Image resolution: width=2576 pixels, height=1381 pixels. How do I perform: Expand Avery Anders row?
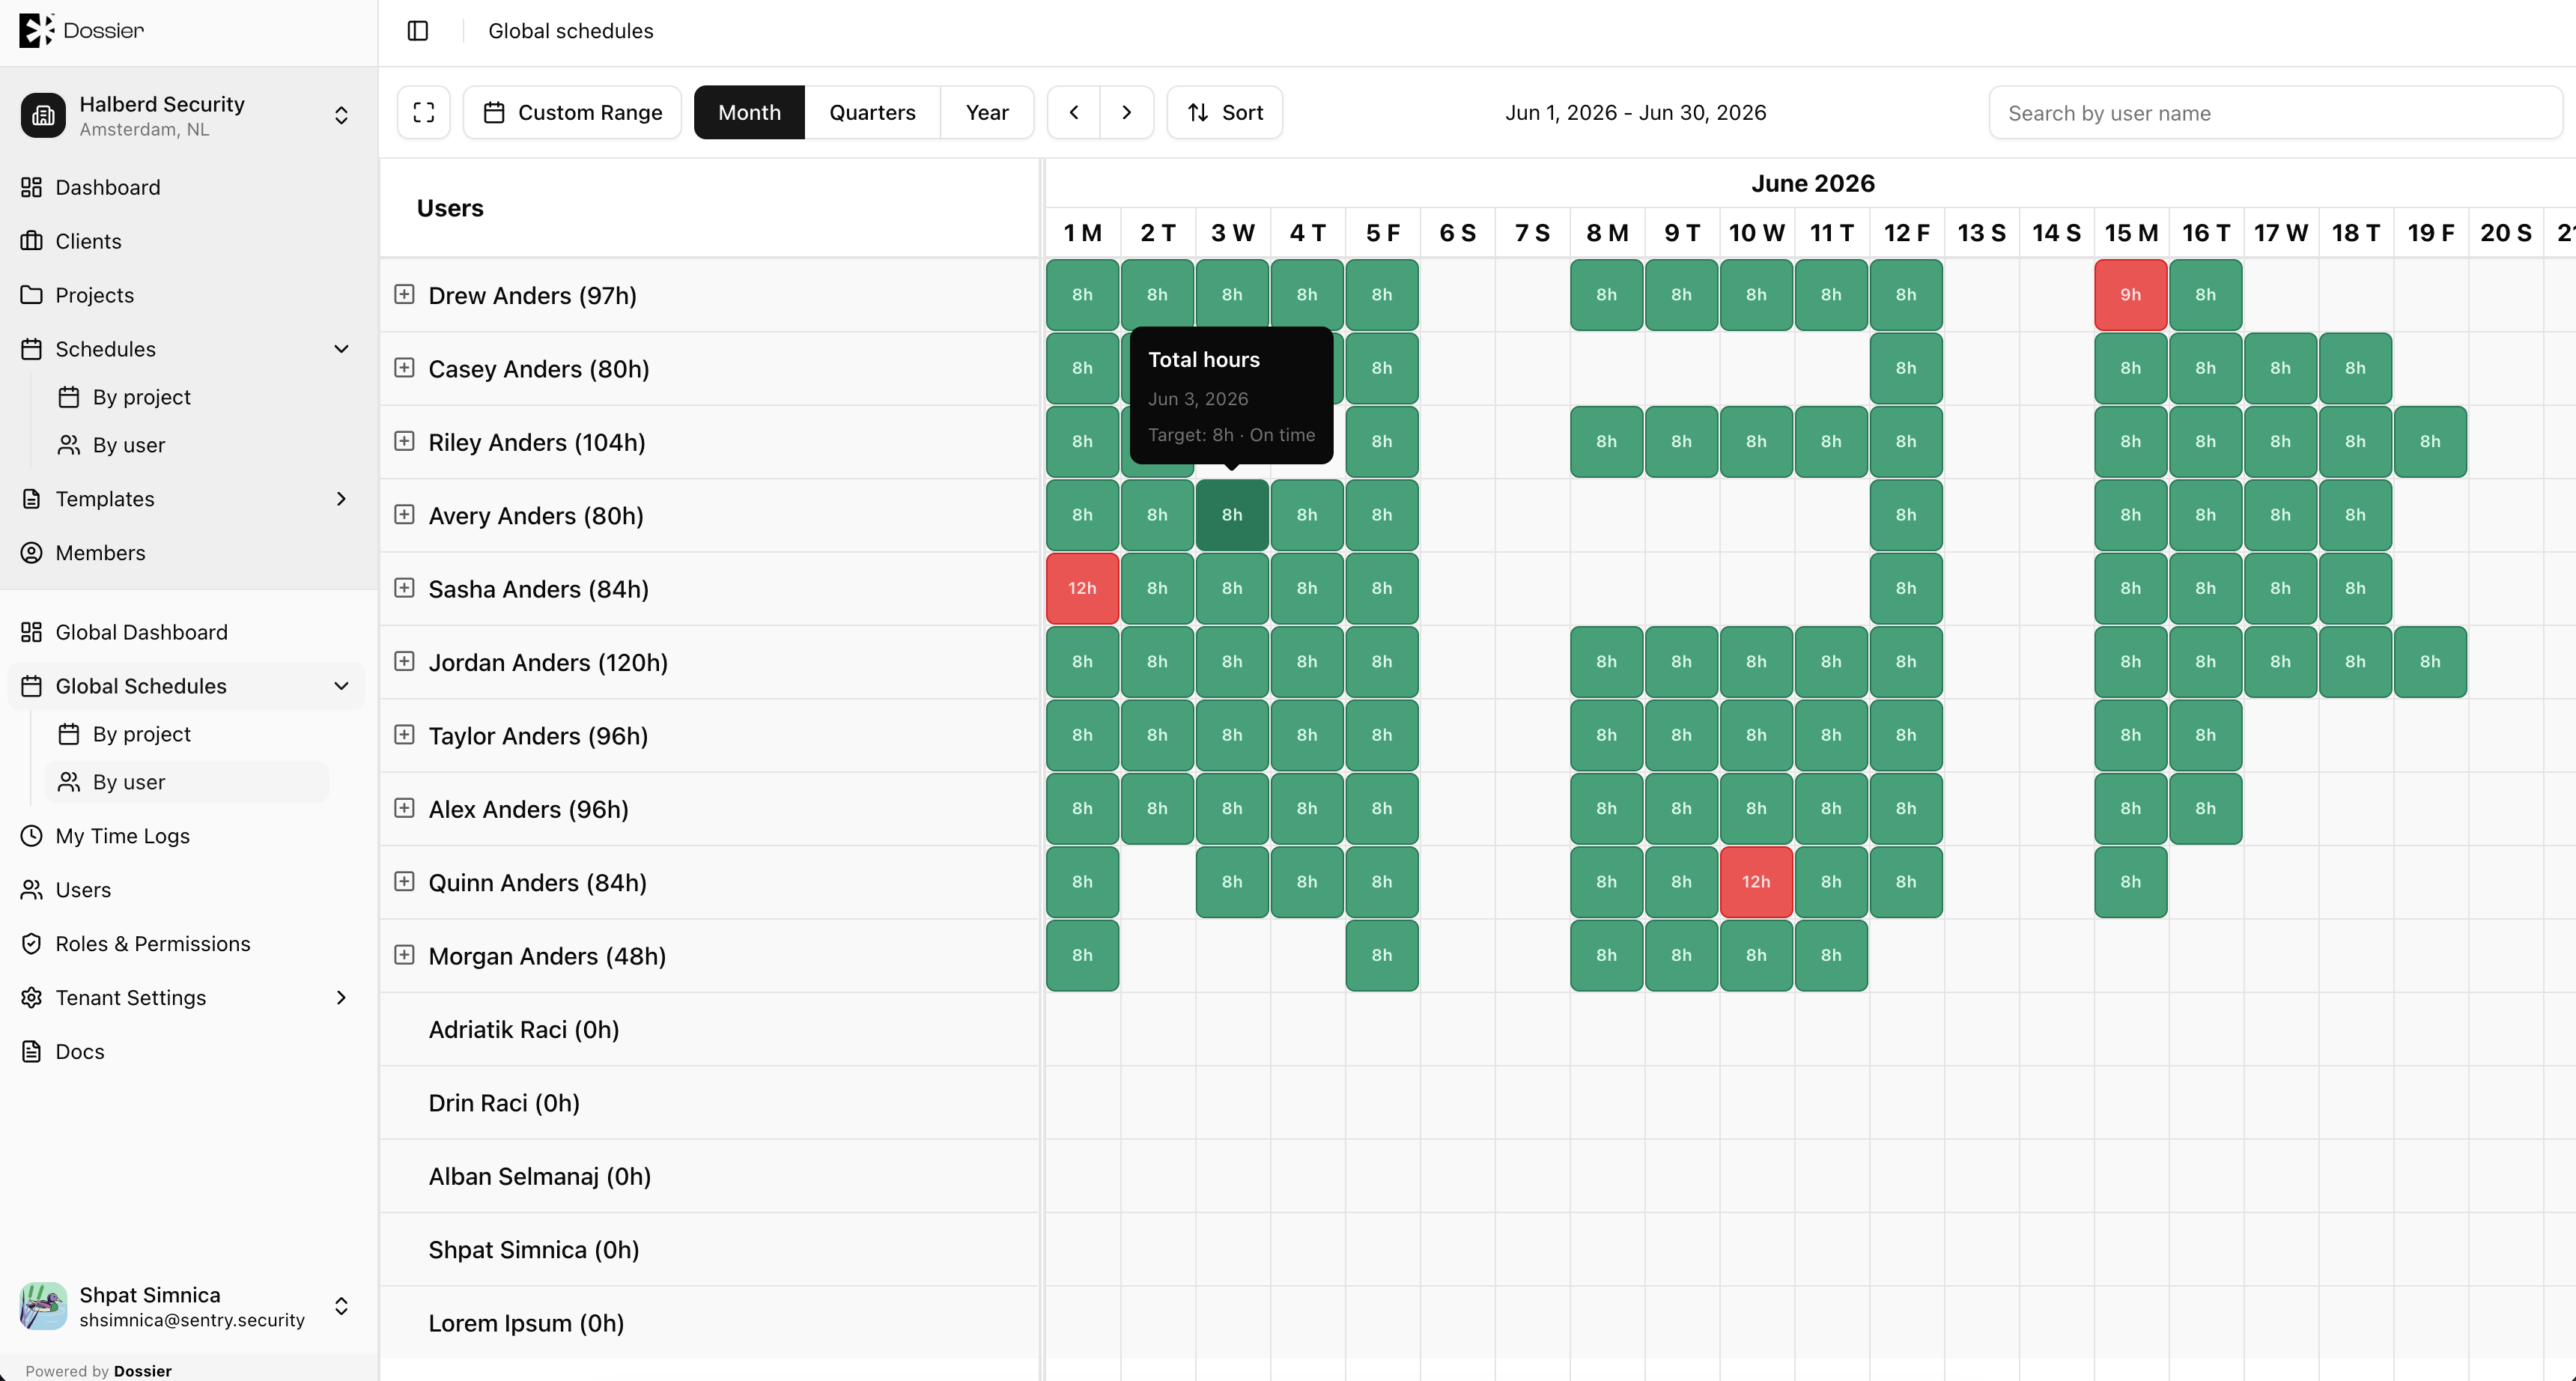[x=404, y=515]
